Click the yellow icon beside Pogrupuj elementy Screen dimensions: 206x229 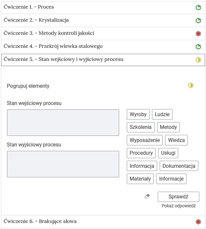click(x=191, y=85)
